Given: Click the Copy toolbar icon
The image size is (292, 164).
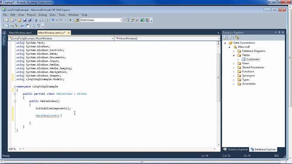Looking at the screenshot, I should (x=42, y=20).
